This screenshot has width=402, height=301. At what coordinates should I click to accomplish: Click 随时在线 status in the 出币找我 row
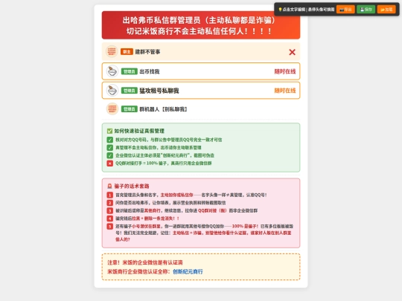[x=285, y=71]
